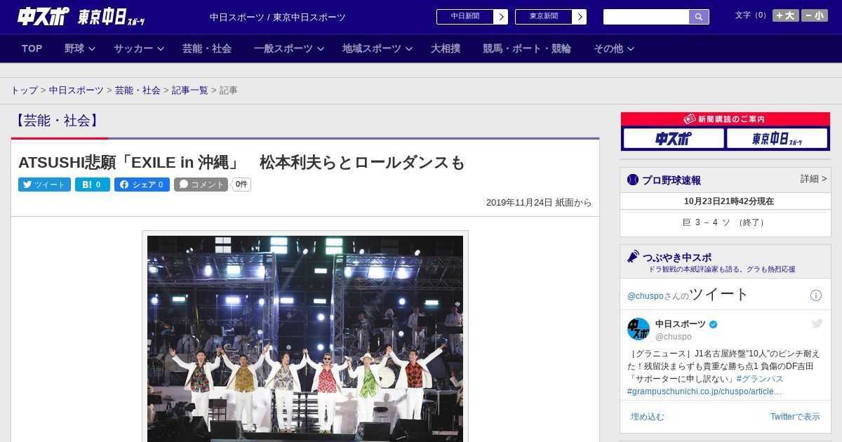
Task: Expand the サッカー menu
Action: (x=139, y=48)
